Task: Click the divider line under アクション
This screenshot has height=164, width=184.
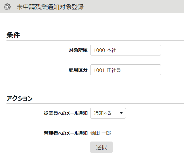Action: tap(95, 103)
